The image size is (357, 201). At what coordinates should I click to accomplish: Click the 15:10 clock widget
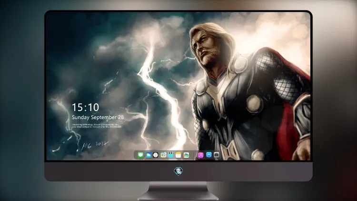pyautogui.click(x=85, y=107)
